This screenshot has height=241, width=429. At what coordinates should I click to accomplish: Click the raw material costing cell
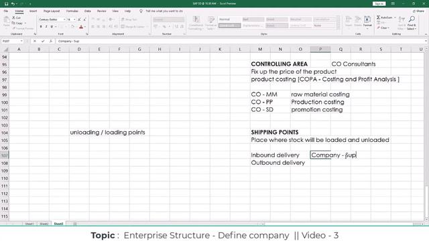point(320,94)
